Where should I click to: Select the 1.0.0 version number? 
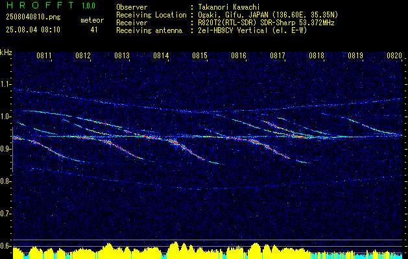(x=88, y=6)
